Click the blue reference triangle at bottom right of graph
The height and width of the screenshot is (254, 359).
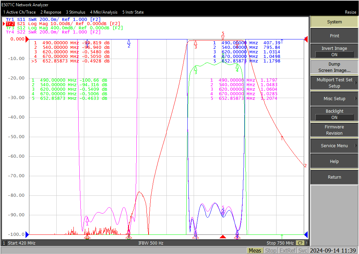(x=306, y=234)
